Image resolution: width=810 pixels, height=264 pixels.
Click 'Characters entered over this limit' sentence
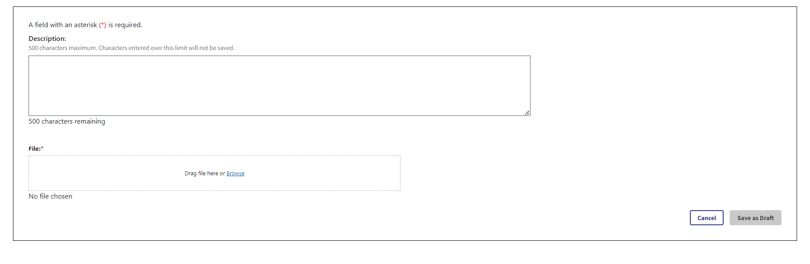click(x=166, y=48)
